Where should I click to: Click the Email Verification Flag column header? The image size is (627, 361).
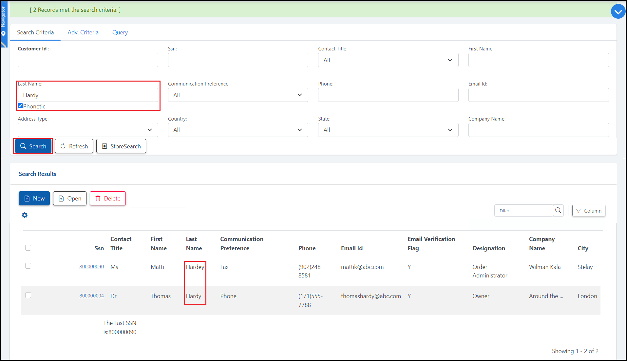pyautogui.click(x=431, y=244)
